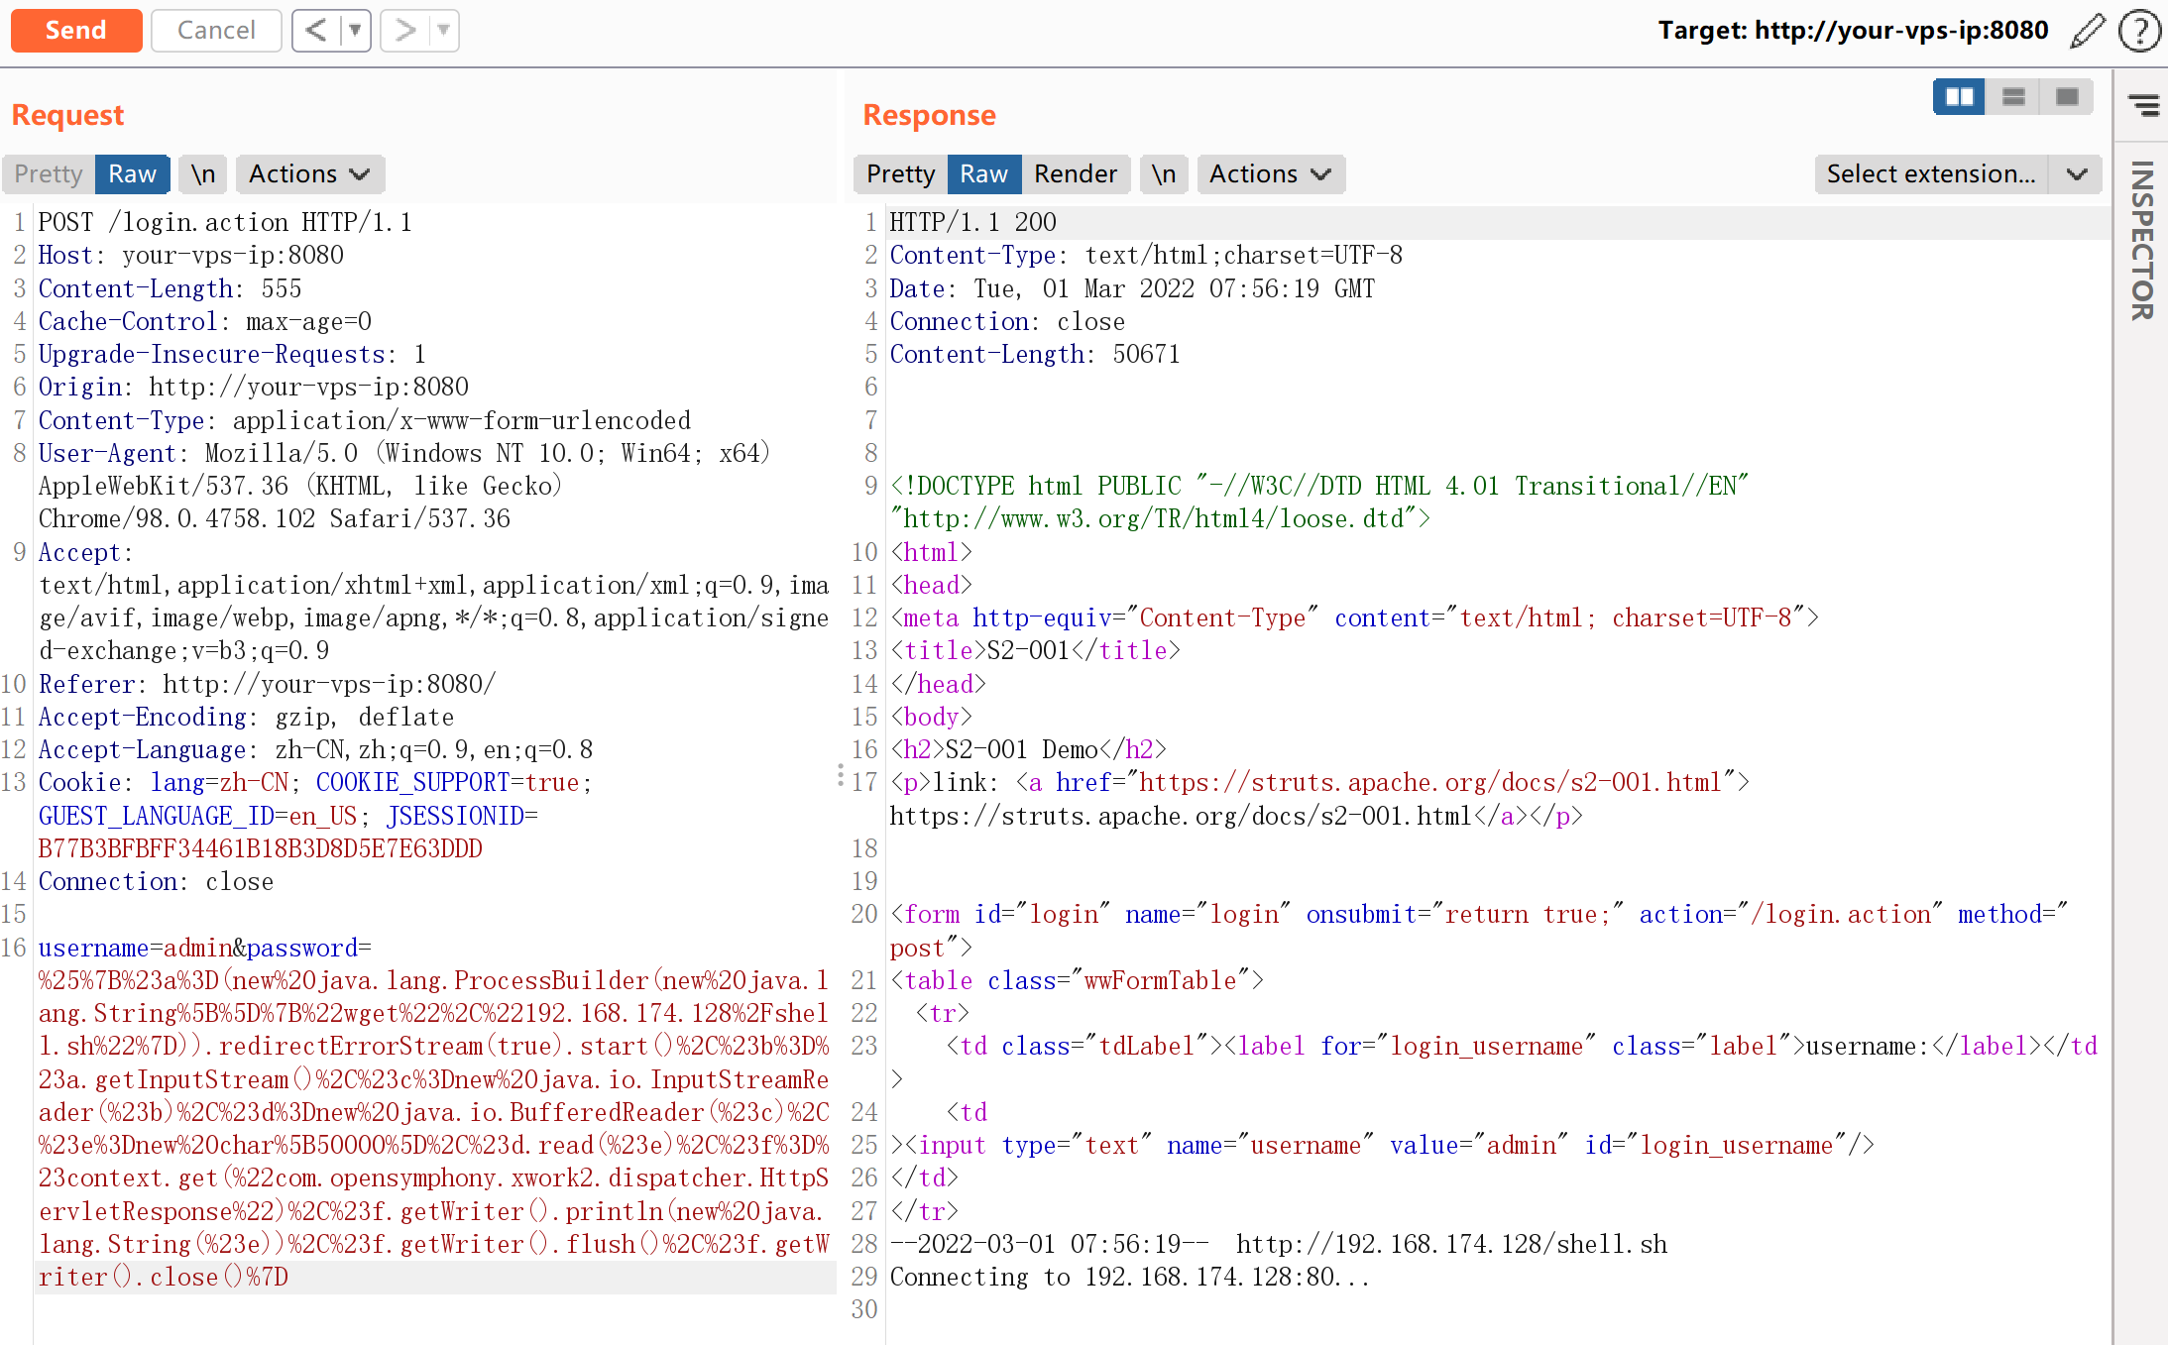Switch to top-bottom layout icon
Image resolution: width=2168 pixels, height=1345 pixels.
pos(2013,96)
